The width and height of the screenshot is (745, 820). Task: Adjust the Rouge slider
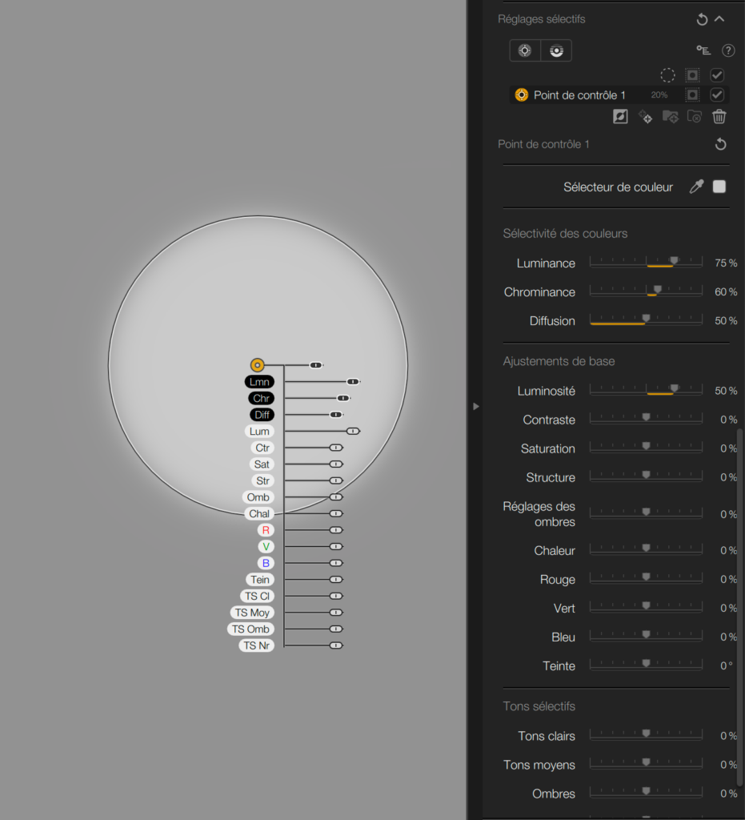[x=647, y=578]
